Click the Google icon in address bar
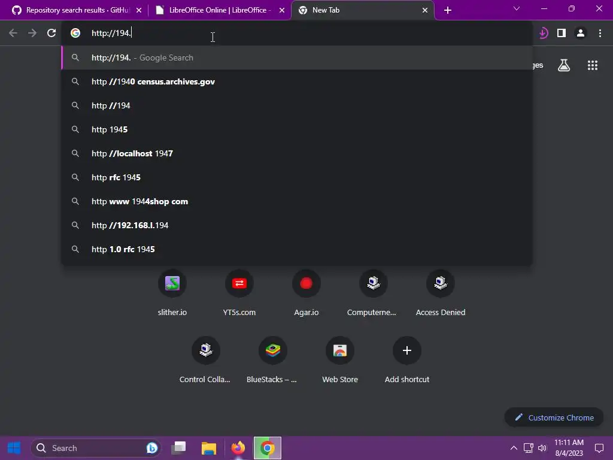This screenshot has height=460, width=613. 75,33
